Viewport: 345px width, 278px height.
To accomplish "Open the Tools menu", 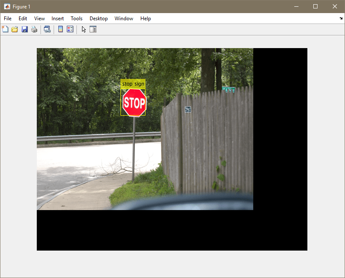I will pyautogui.click(x=77, y=19).
